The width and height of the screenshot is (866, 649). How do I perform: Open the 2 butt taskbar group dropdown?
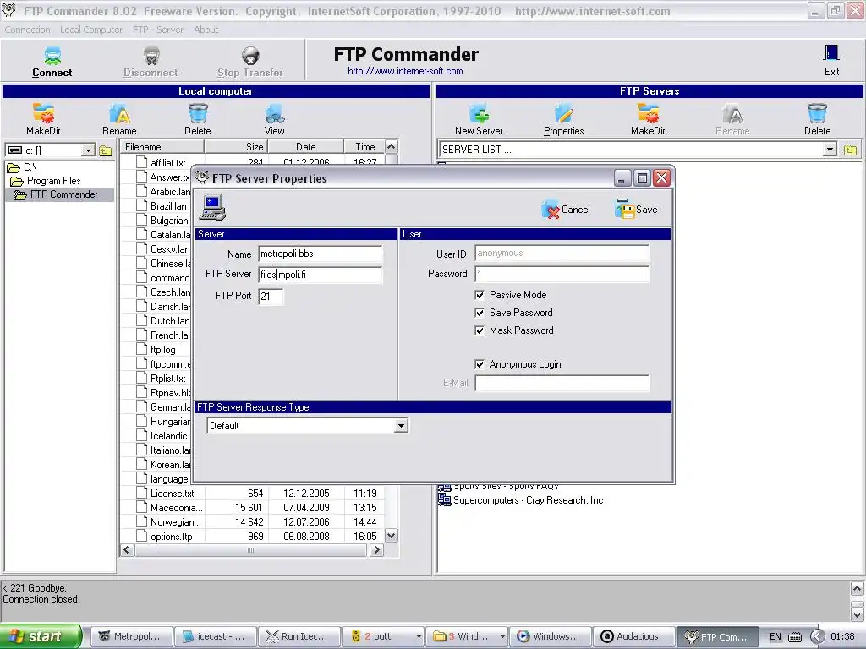click(x=419, y=637)
